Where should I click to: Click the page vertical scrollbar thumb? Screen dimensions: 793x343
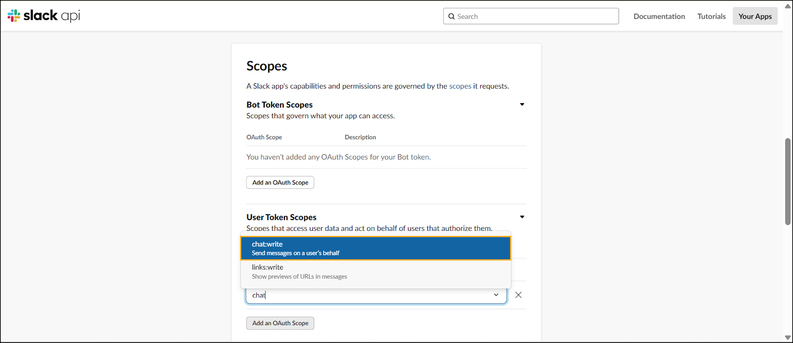[x=788, y=181]
